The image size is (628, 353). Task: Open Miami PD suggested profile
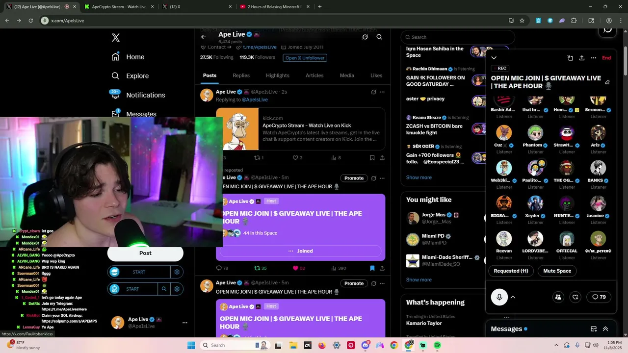point(444,239)
